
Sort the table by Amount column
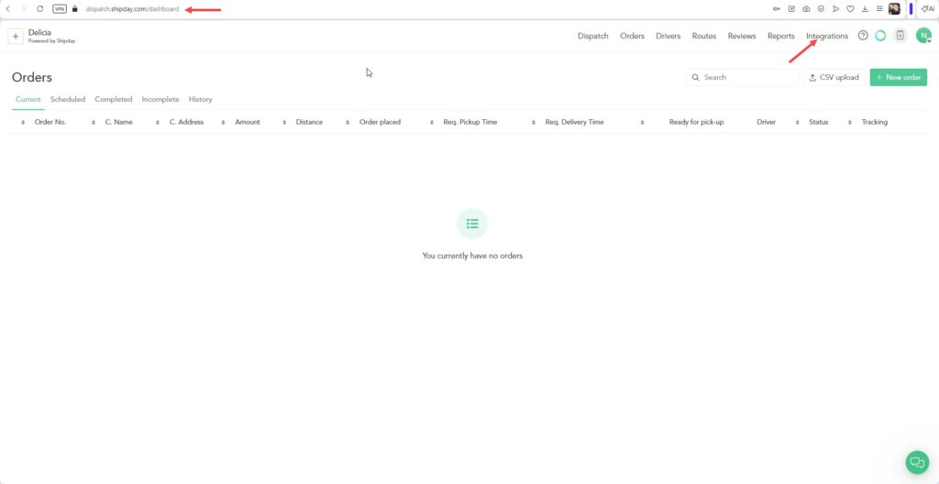point(248,122)
